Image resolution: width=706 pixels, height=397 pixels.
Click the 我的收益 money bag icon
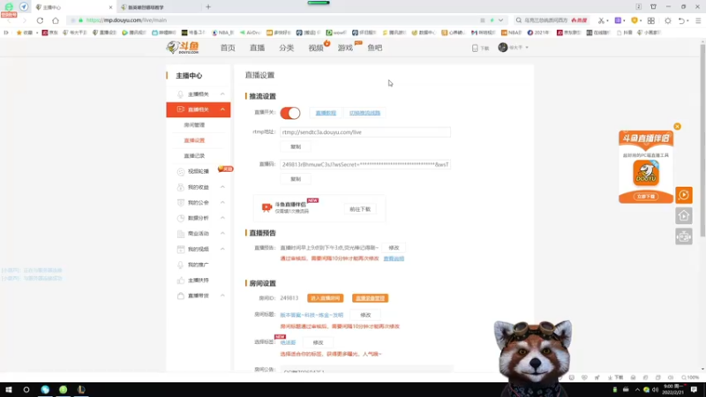click(x=181, y=187)
